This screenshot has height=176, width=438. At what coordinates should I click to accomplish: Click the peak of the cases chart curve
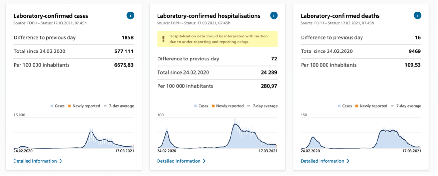click(x=91, y=132)
